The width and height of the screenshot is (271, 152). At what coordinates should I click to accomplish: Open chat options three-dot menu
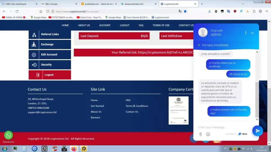[246, 33]
